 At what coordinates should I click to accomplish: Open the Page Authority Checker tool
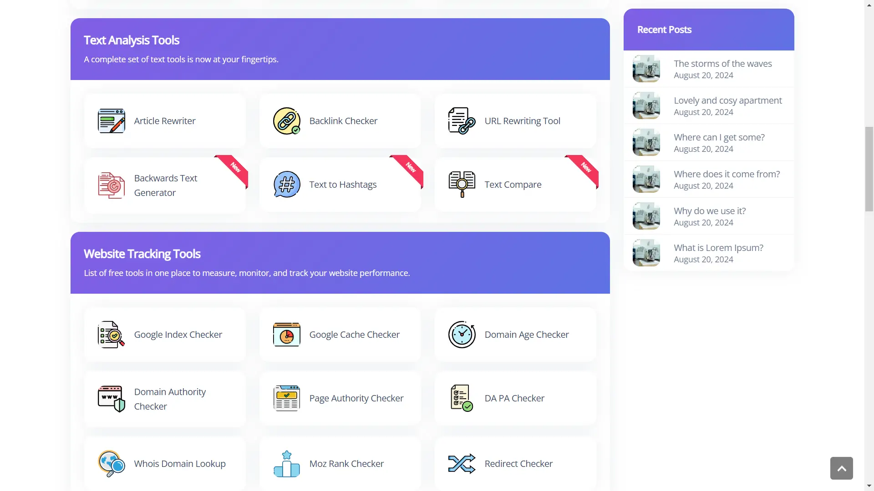pyautogui.click(x=356, y=398)
